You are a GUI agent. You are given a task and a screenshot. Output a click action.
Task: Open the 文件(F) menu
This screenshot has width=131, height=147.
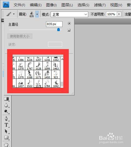pos(19,5)
